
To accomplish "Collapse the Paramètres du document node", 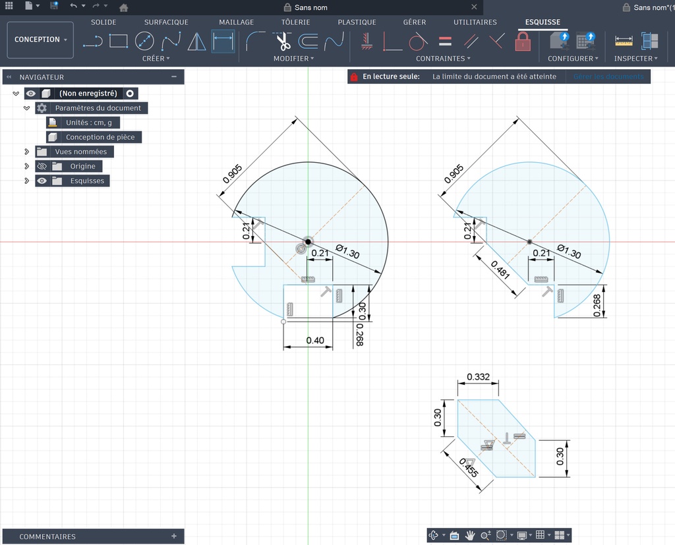I will point(27,108).
